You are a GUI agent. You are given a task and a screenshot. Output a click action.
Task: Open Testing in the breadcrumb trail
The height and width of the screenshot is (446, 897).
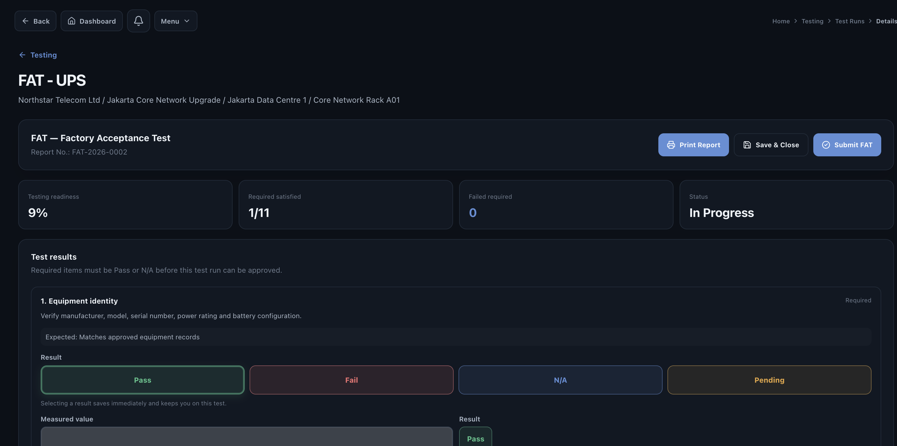[x=812, y=21]
